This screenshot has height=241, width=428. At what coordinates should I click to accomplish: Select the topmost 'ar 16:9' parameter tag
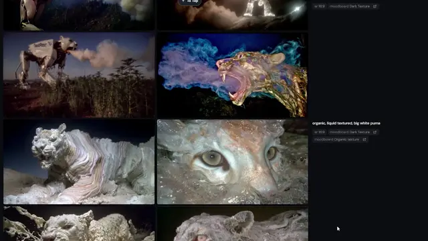click(x=320, y=6)
